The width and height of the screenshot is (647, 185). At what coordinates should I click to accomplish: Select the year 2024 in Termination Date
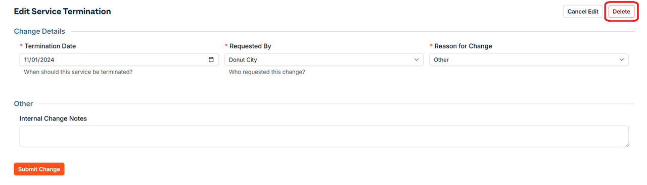pos(48,59)
